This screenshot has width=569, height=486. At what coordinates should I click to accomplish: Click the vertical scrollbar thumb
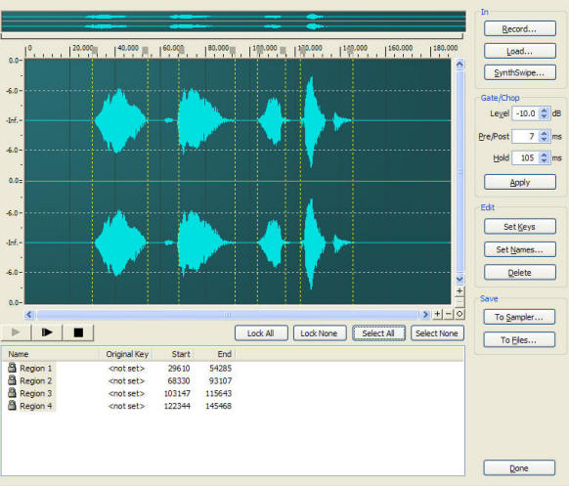pyautogui.click(x=460, y=171)
